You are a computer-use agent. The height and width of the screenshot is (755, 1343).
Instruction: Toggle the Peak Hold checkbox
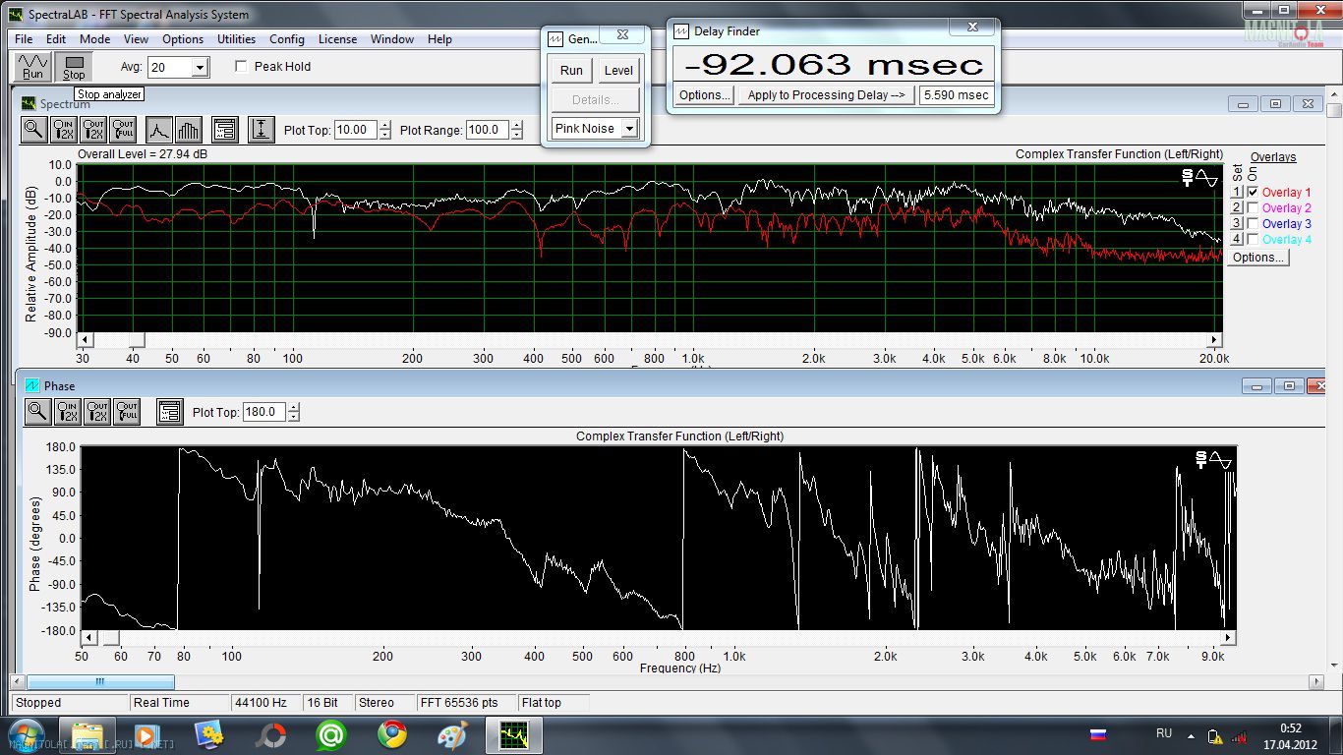242,67
